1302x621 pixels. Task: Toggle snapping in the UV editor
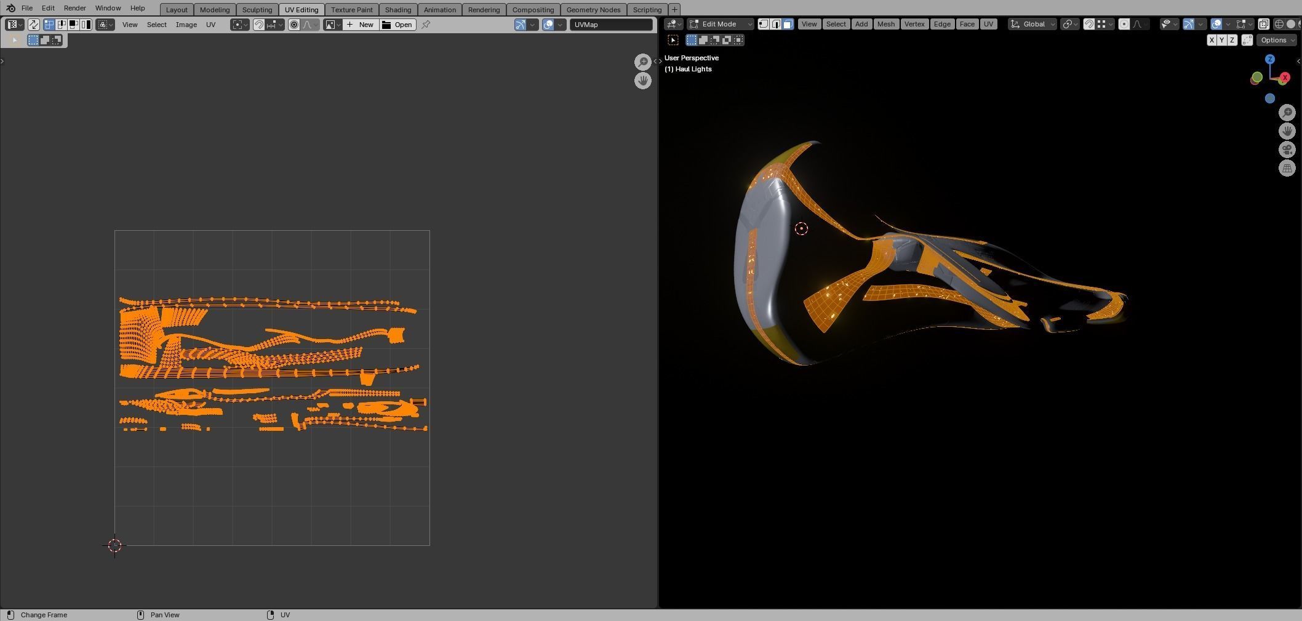pos(259,25)
